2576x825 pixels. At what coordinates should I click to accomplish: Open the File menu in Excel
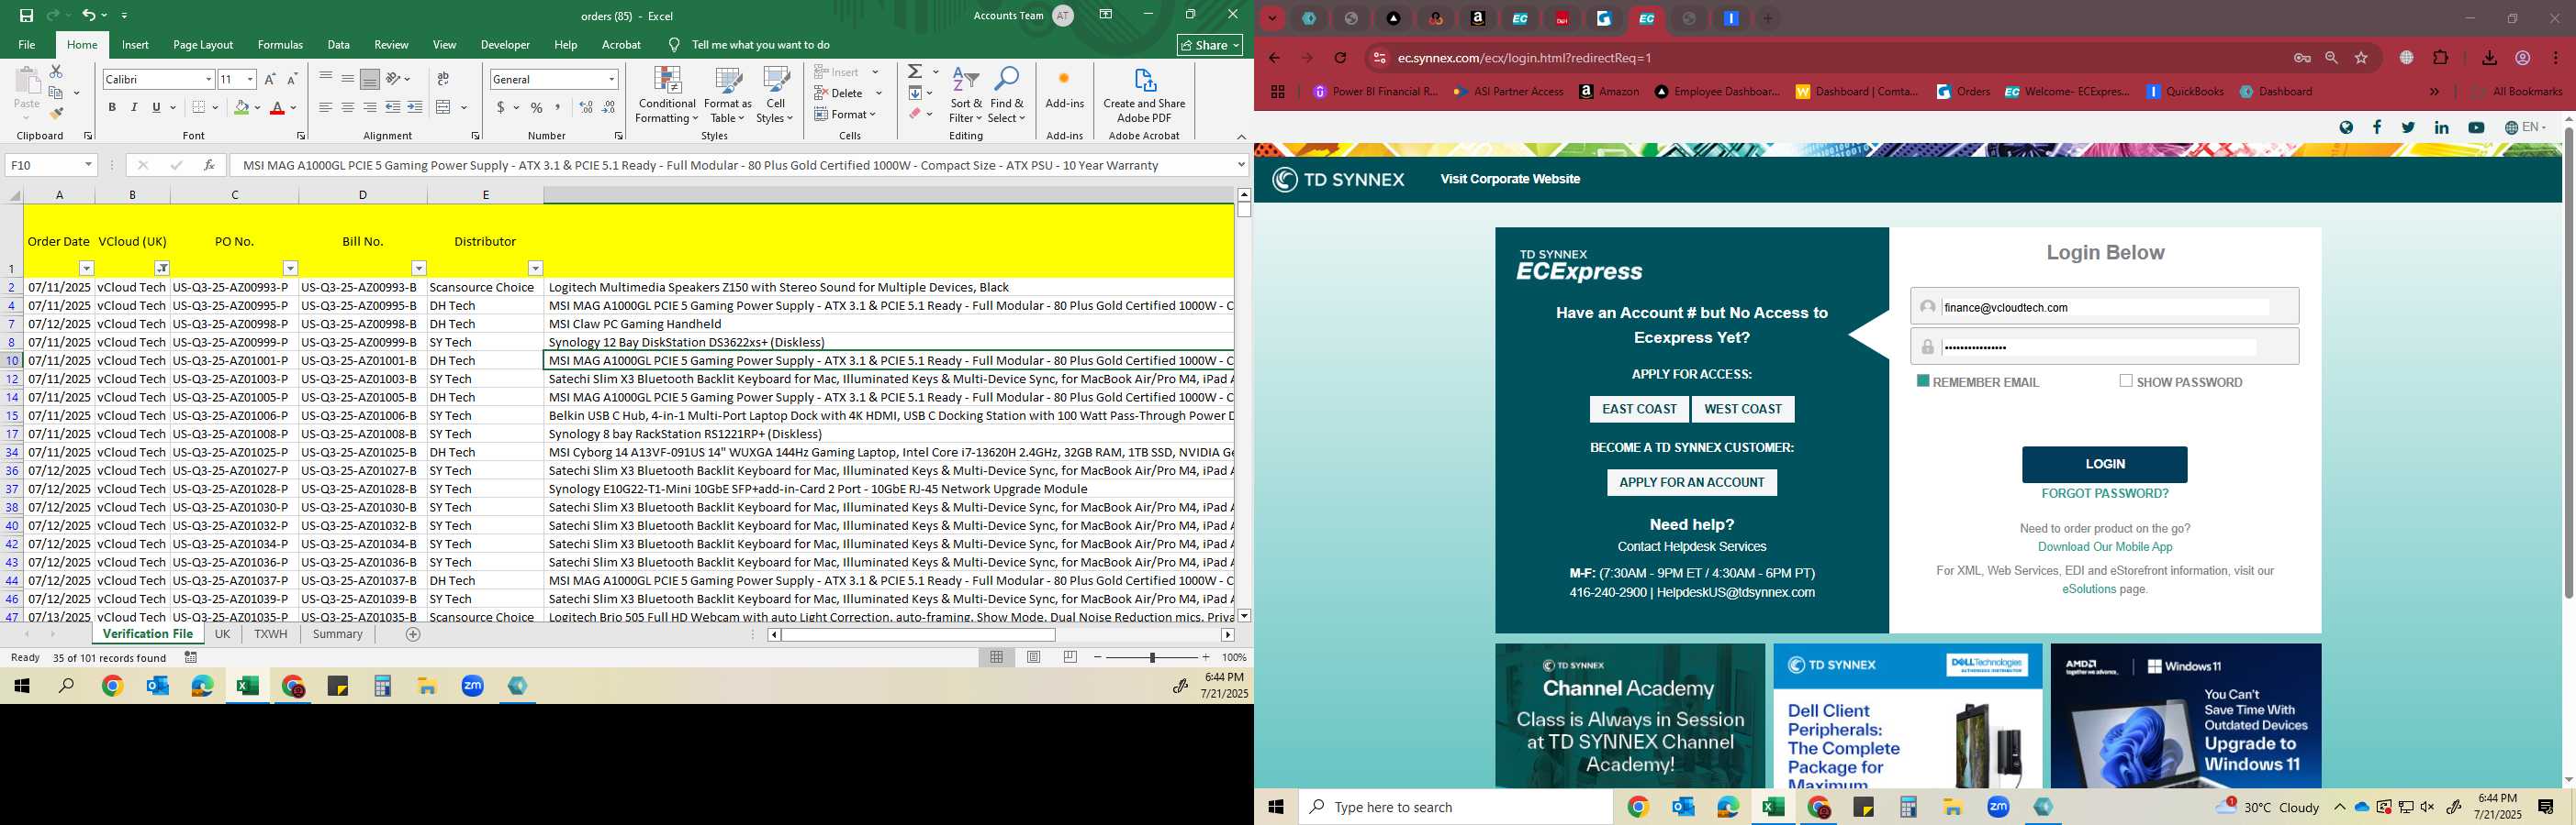tap(27, 45)
